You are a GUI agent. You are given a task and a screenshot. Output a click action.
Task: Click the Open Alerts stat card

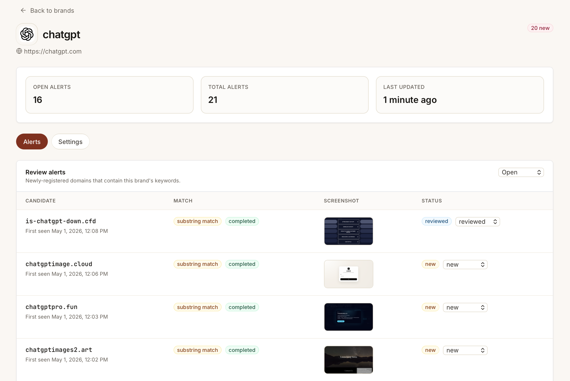click(109, 95)
